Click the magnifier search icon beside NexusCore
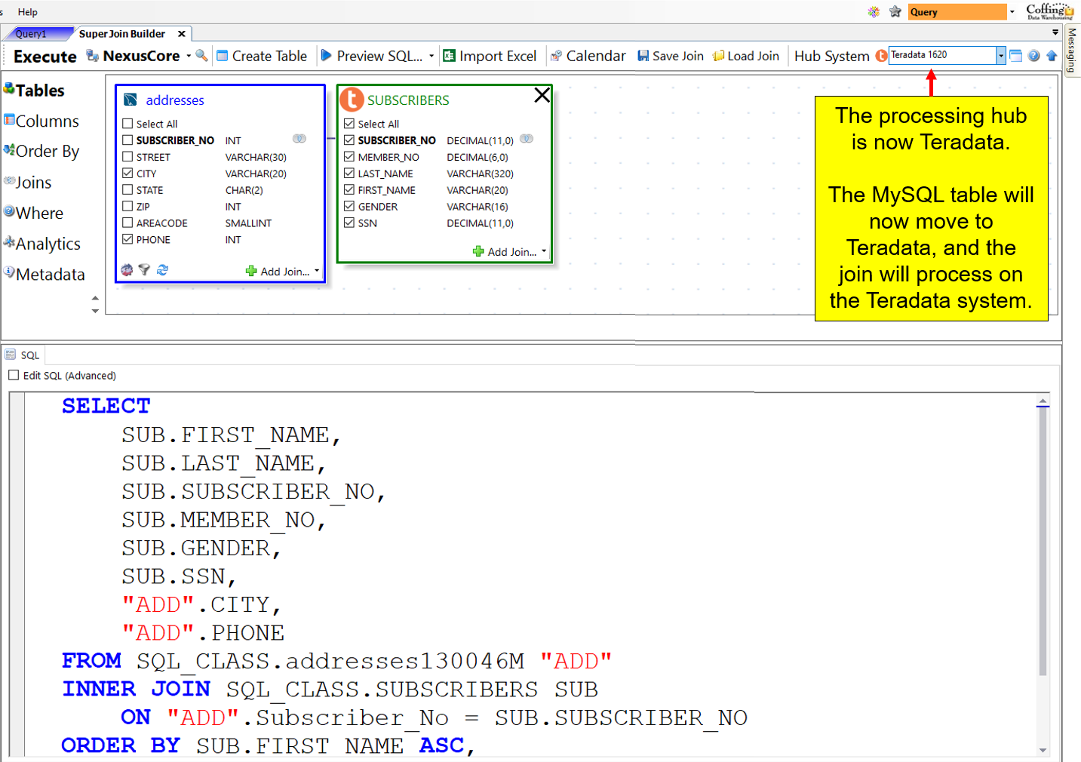1081x762 pixels. tap(201, 55)
